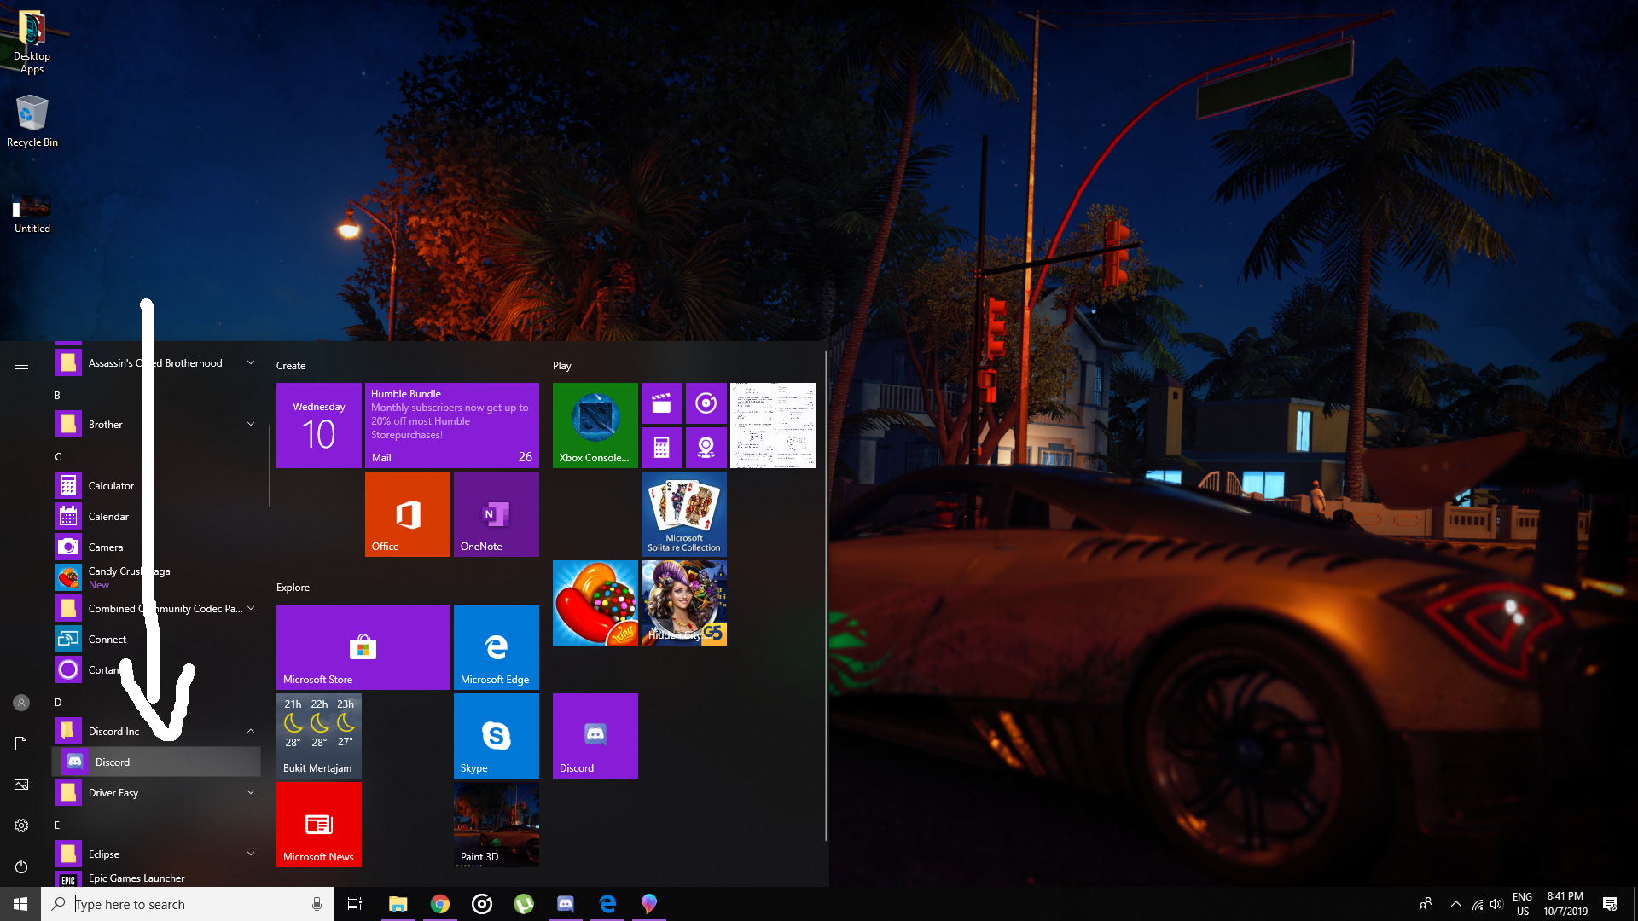Open Epic Games Launcher
This screenshot has height=921, width=1638.
(157, 878)
